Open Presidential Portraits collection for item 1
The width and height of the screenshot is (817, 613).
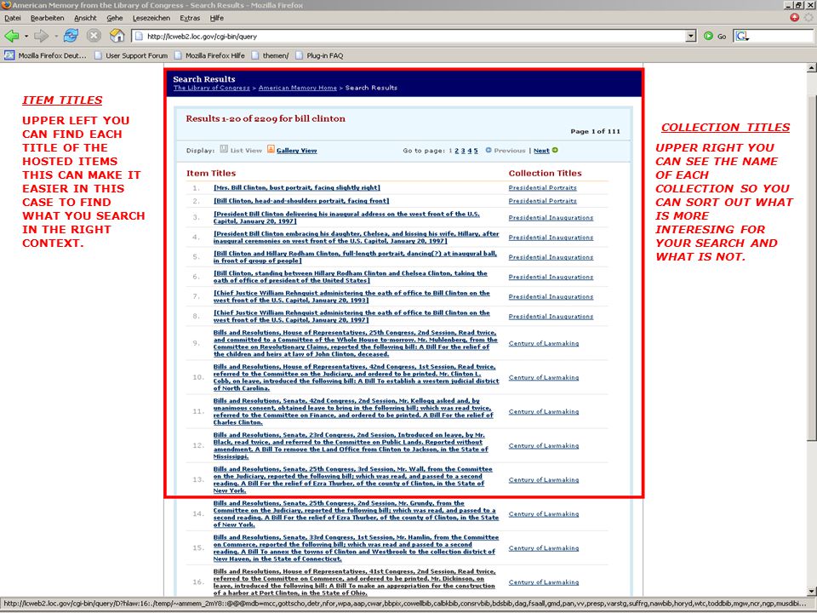(542, 187)
